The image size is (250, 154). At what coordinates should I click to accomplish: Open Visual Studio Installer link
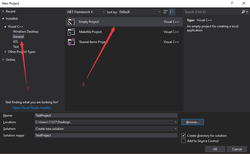pos(32,108)
